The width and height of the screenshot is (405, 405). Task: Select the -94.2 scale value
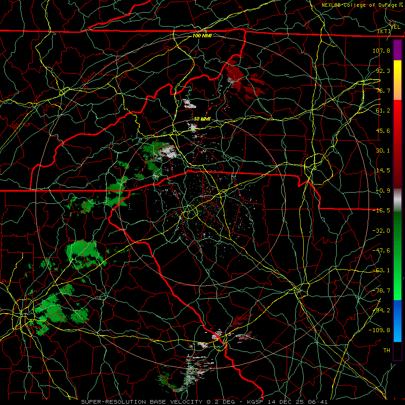coord(381,310)
